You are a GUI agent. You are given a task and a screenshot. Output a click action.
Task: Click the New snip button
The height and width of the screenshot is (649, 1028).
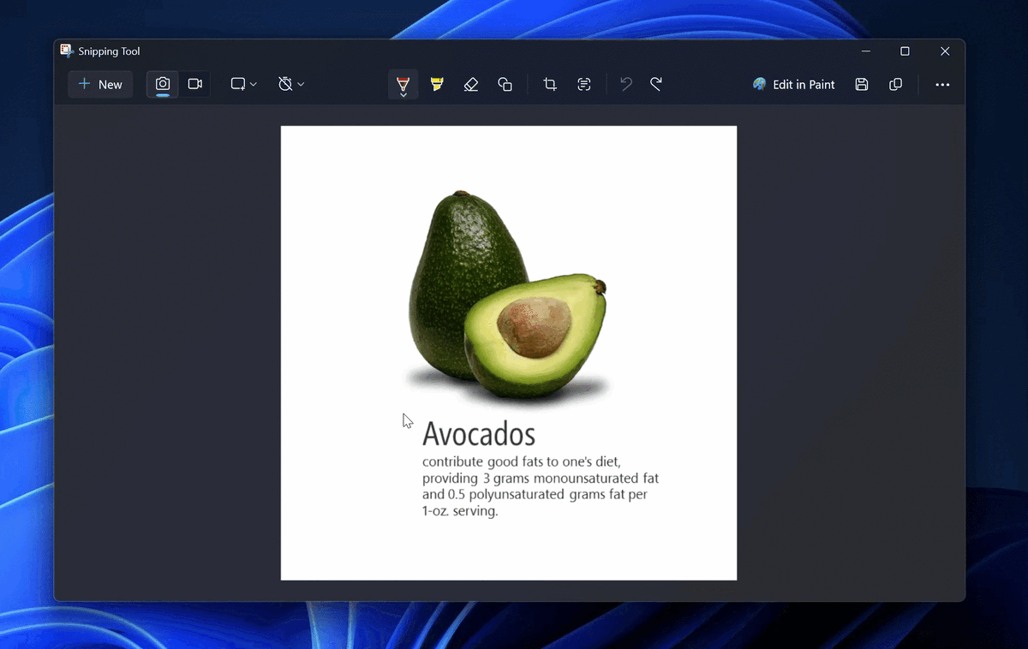point(100,84)
